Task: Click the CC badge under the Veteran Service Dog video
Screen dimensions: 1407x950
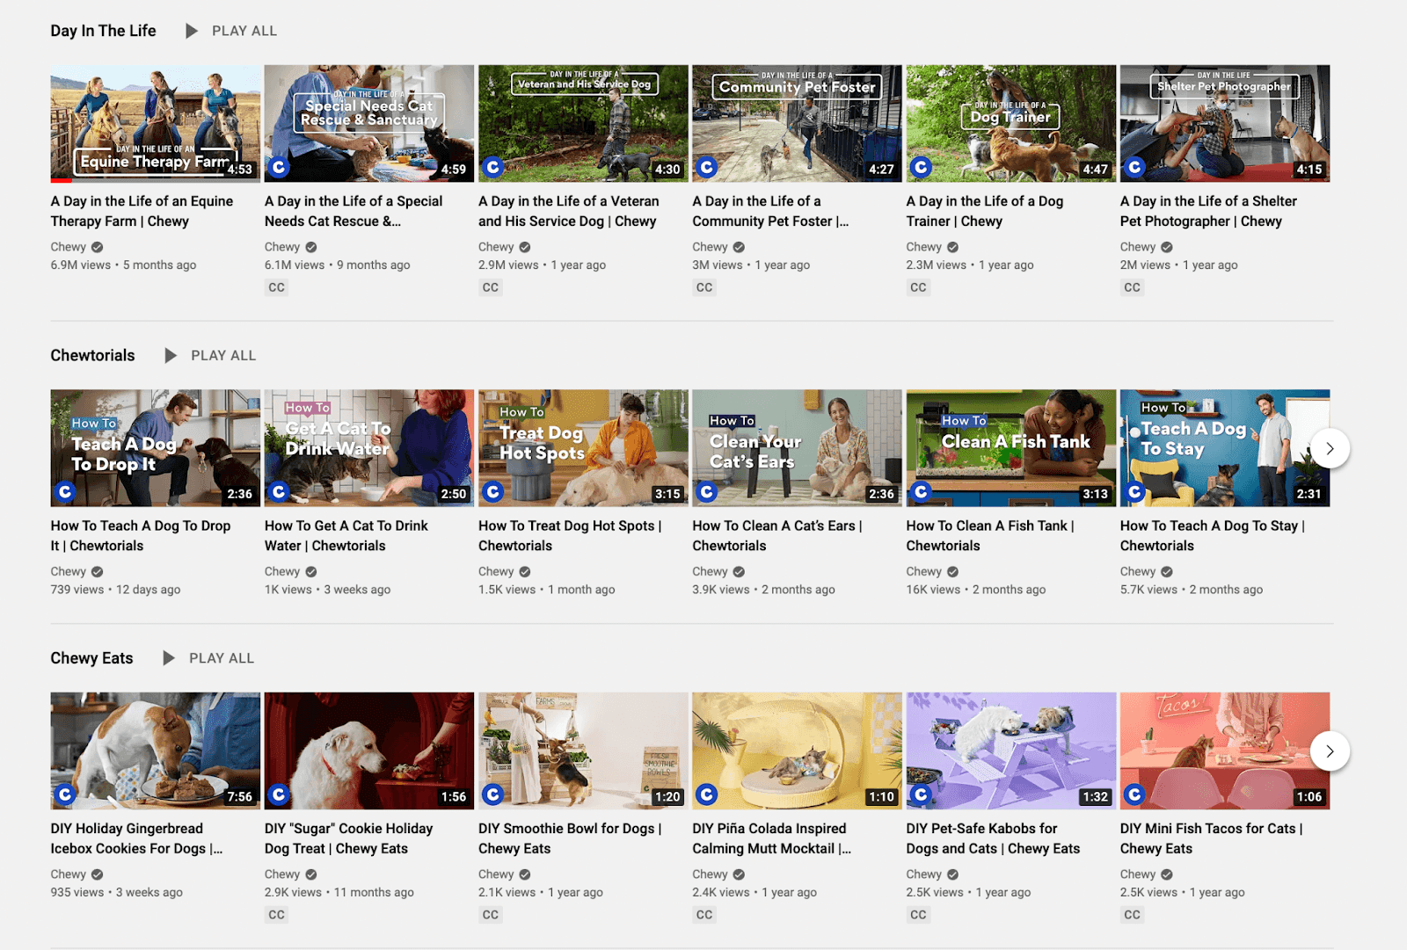Action: (x=491, y=287)
